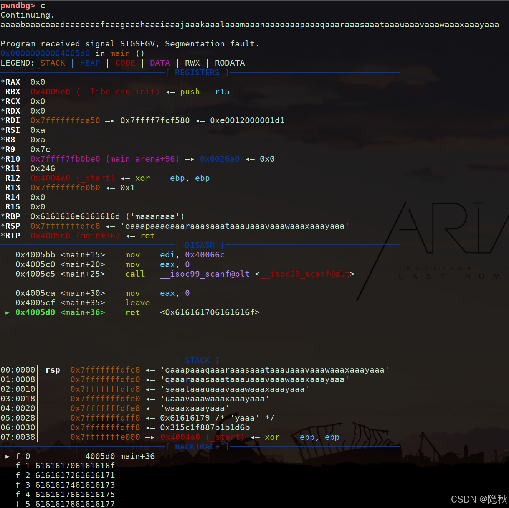Click the RODATA label in the legend
The width and height of the screenshot is (509, 508).
[x=230, y=63]
